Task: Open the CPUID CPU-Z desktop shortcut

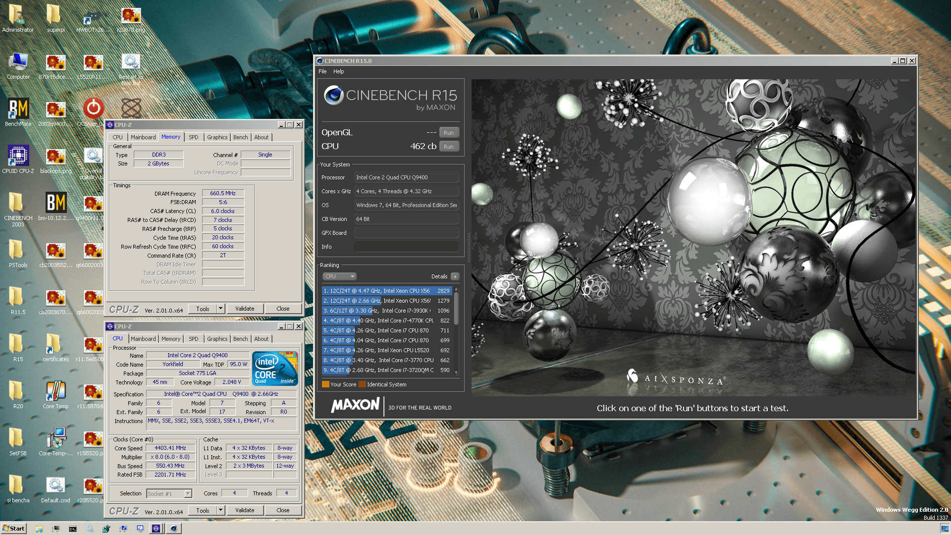Action: click(18, 160)
